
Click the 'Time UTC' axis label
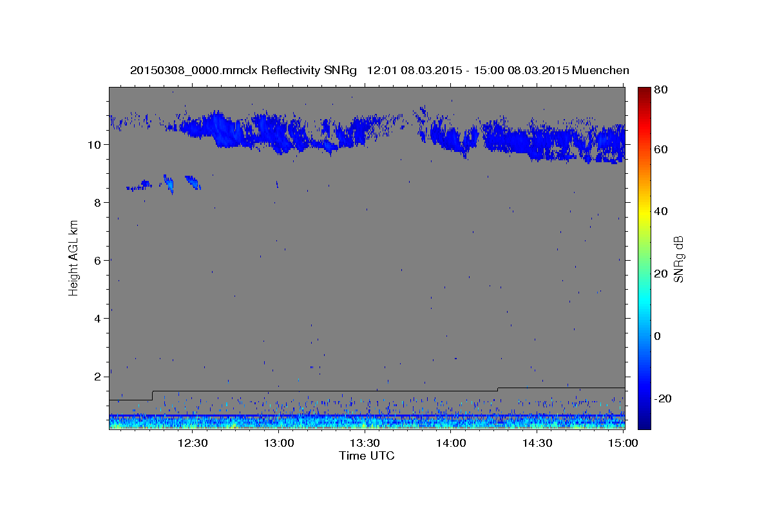367,456
